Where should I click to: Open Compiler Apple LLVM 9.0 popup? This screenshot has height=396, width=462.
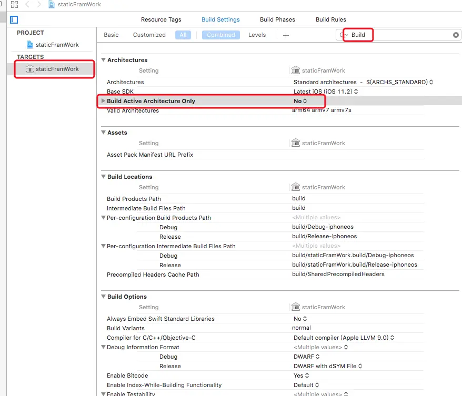[x=344, y=338]
